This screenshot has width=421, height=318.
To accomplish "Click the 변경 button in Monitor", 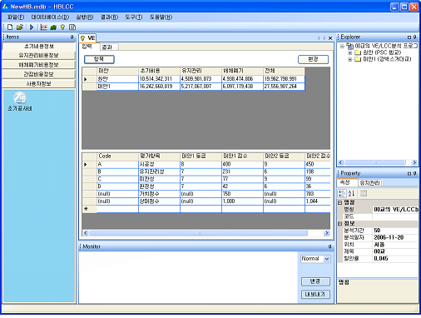I will 315,281.
